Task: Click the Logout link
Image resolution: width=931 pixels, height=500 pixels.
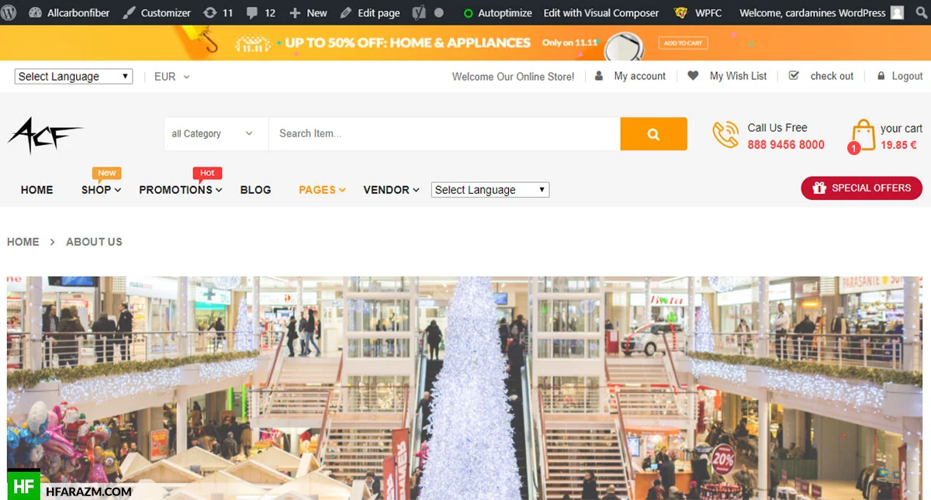Action: coord(908,76)
